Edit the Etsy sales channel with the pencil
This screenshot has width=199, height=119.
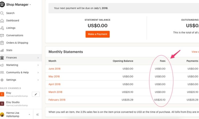pos(36,94)
